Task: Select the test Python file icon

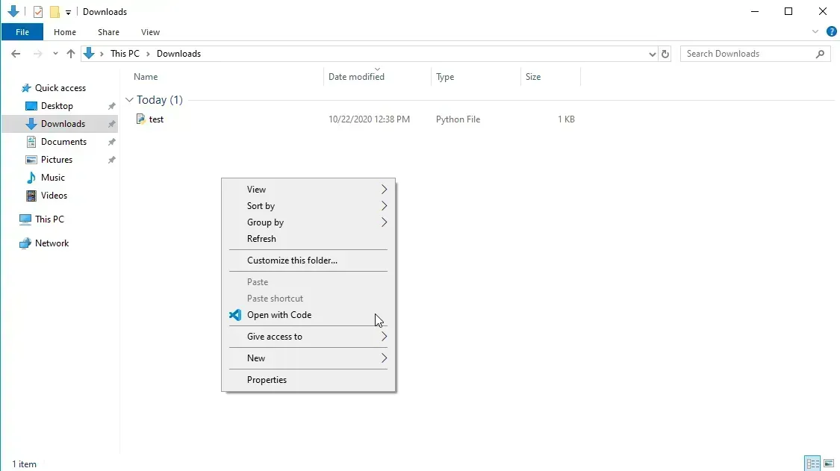Action: (x=141, y=119)
